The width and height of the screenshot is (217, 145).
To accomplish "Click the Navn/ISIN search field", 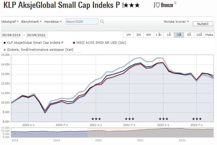I will pos(82,22).
